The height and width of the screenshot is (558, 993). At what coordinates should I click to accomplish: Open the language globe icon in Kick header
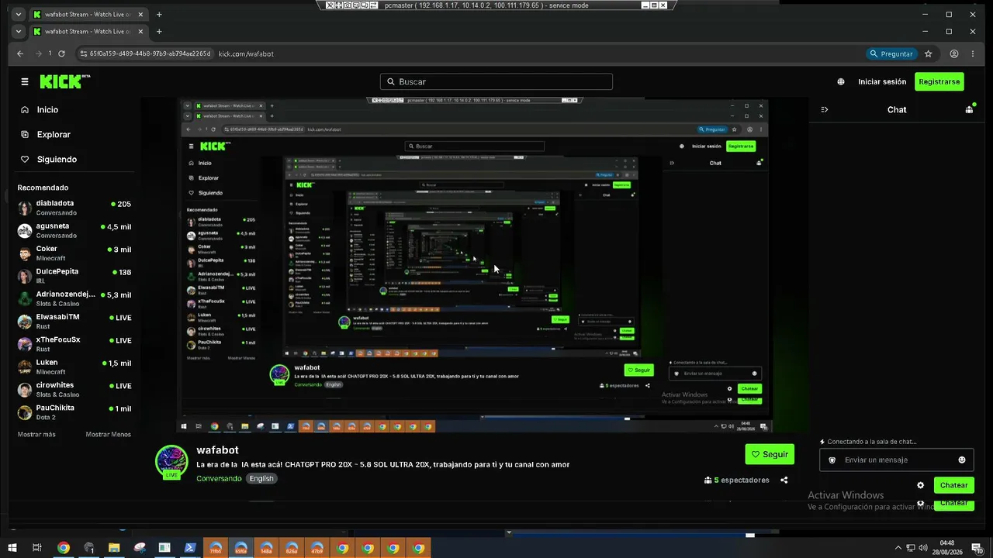pyautogui.click(x=841, y=81)
